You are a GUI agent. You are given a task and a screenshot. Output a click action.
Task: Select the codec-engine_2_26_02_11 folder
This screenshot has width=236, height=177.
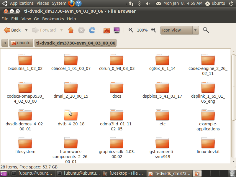pos(208,65)
